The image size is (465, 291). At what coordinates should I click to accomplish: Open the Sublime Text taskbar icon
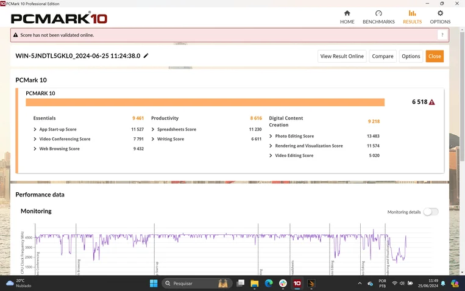tap(311, 284)
